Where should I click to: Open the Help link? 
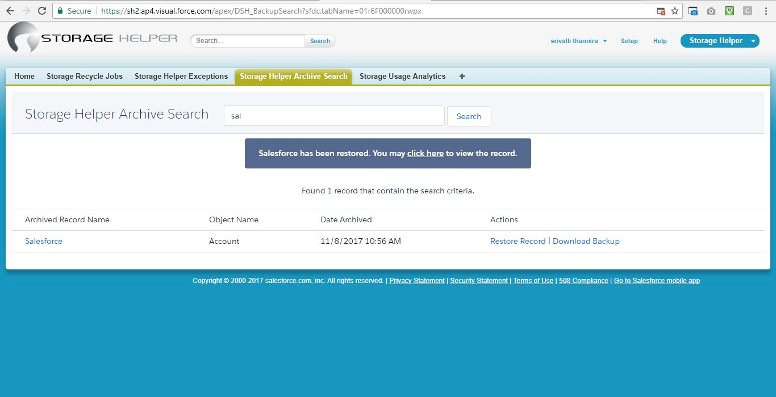(x=660, y=41)
